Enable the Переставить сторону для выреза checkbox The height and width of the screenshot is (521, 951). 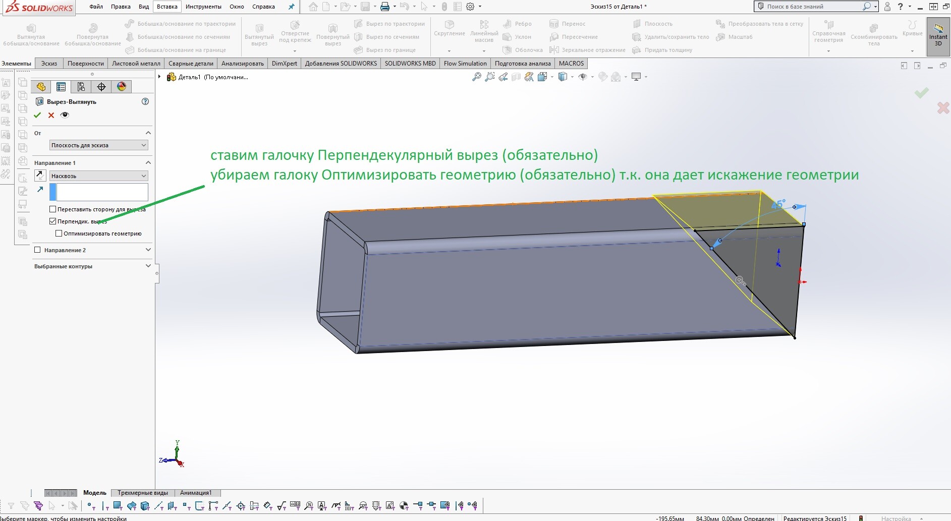pyautogui.click(x=53, y=209)
